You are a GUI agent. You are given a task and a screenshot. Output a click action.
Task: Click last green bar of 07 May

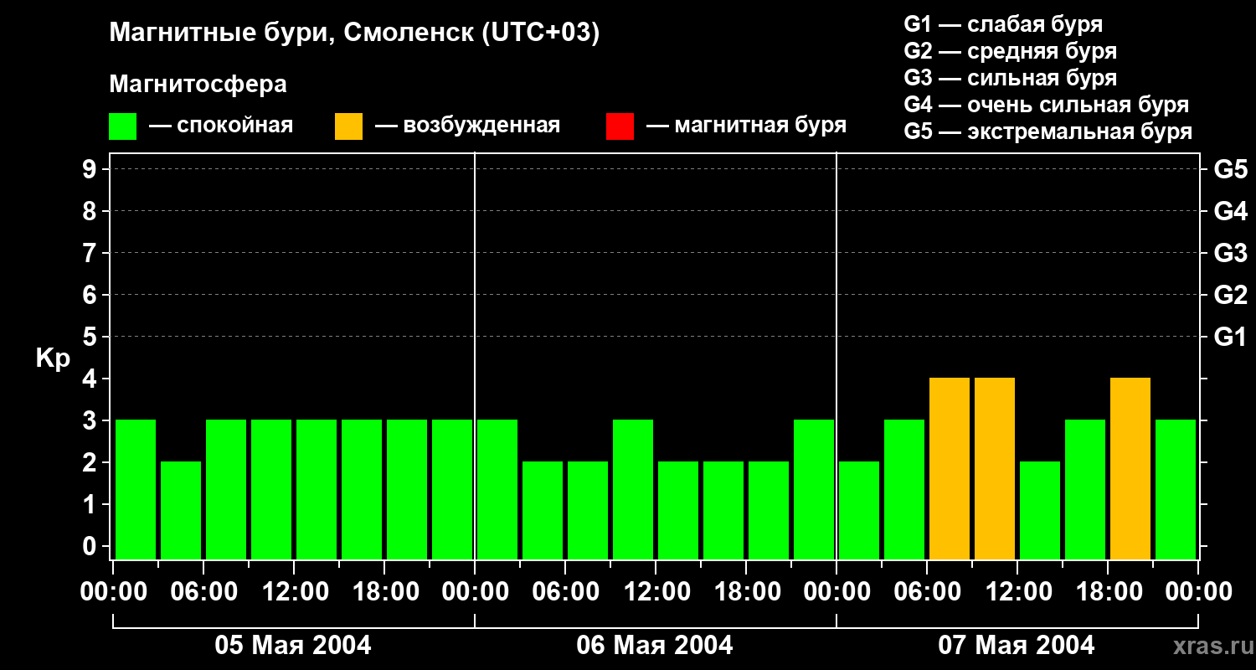(1176, 490)
